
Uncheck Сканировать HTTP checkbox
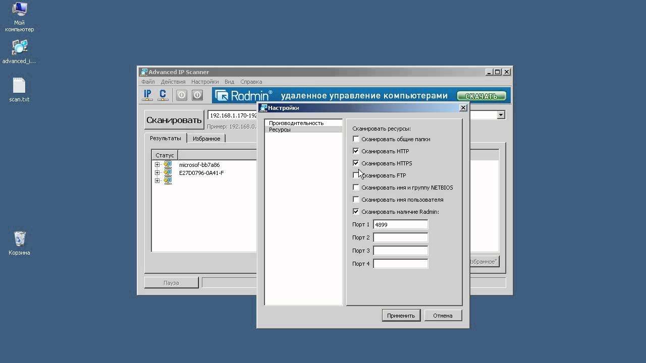coord(356,151)
